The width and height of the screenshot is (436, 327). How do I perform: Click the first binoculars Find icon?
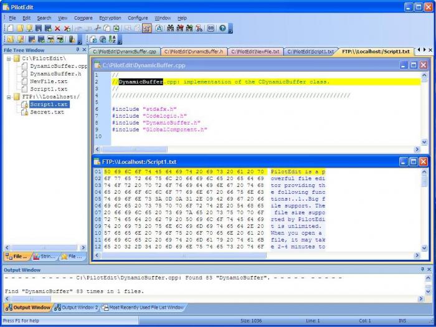coord(170,29)
